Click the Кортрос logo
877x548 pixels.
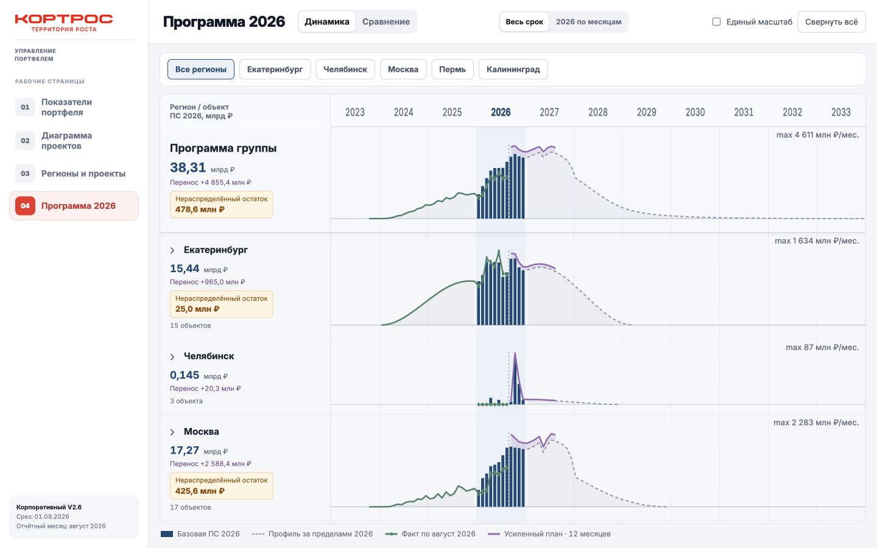[x=64, y=23]
